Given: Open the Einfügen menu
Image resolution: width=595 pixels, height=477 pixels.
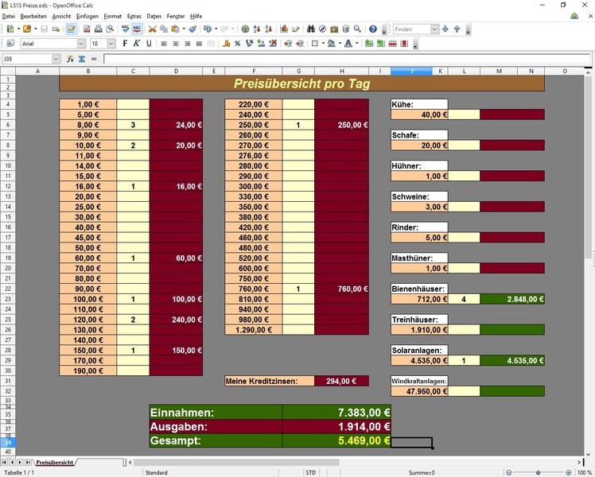Looking at the screenshot, I should [x=87, y=16].
